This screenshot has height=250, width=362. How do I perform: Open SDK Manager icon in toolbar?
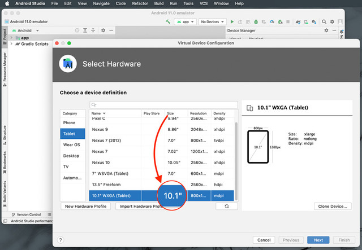[314, 21]
